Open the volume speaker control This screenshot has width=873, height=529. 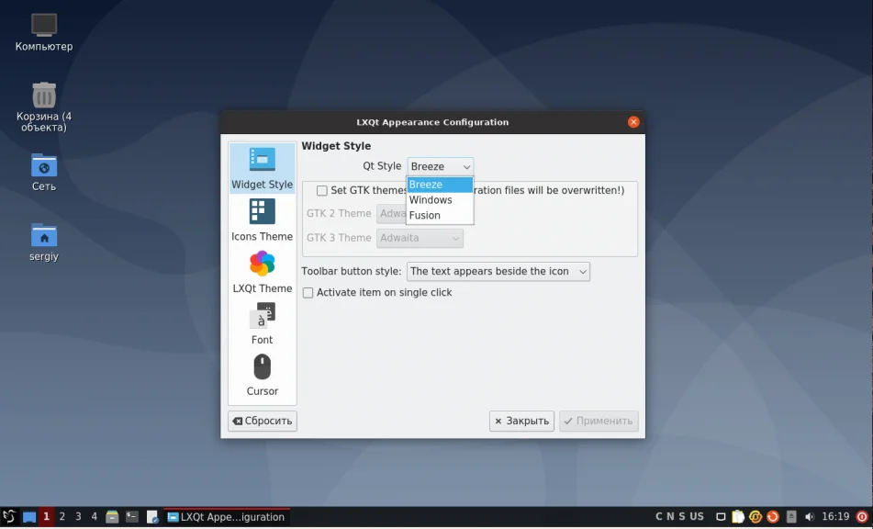(x=809, y=517)
